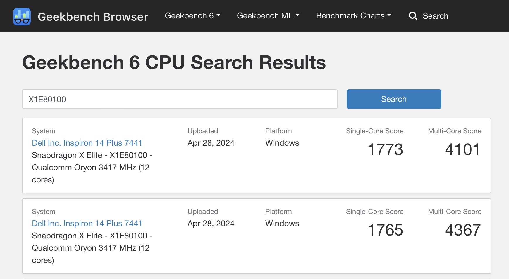Open the Geekbench Browser home title
The height and width of the screenshot is (279, 509).
pos(93,17)
